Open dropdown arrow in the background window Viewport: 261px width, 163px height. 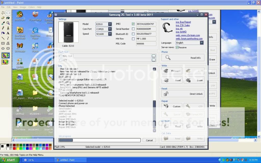point(214,22)
